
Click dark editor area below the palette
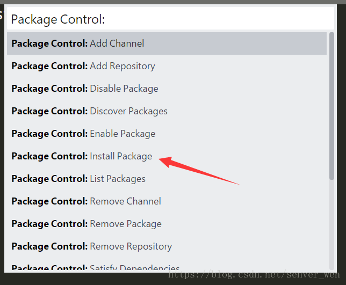pyautogui.click(x=84, y=279)
